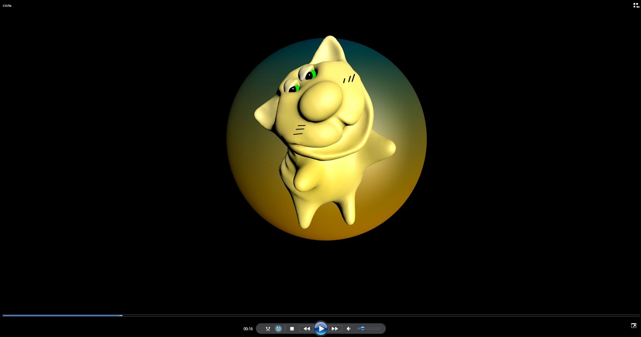Open full screen view icon

(x=634, y=326)
